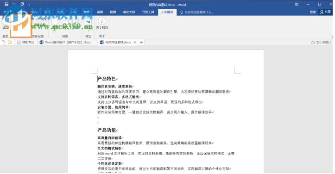
Task: Click the house icon of 模板专区
Action: [x=19, y=42]
